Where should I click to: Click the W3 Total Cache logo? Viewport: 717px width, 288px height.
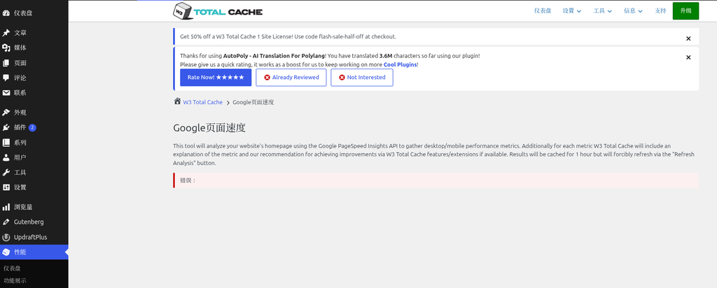coord(218,11)
